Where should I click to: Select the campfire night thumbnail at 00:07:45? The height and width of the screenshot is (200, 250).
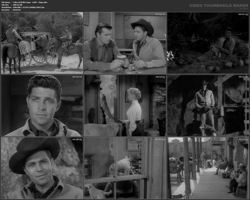[x=208, y=43]
